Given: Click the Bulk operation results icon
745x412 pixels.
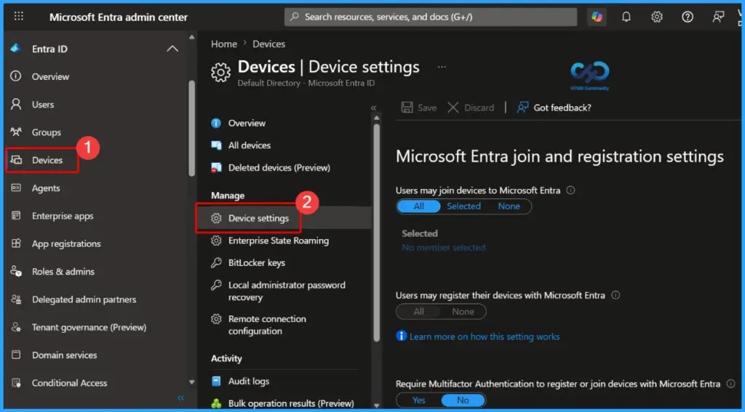Looking at the screenshot, I should click(216, 403).
